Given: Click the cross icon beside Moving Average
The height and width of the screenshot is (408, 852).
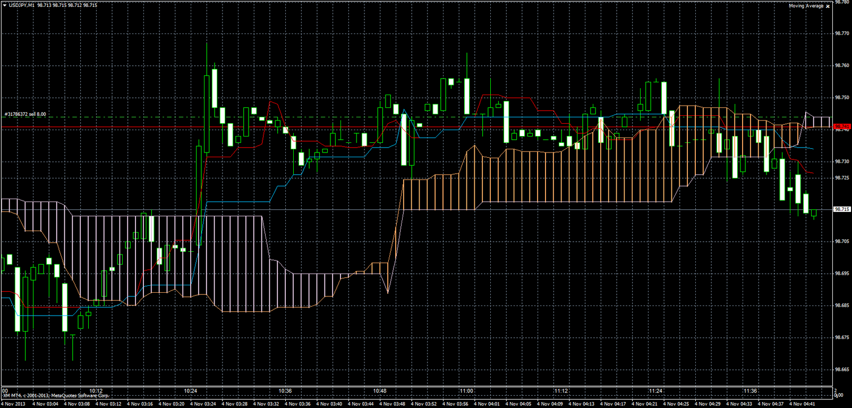Looking at the screenshot, I should 828,6.
